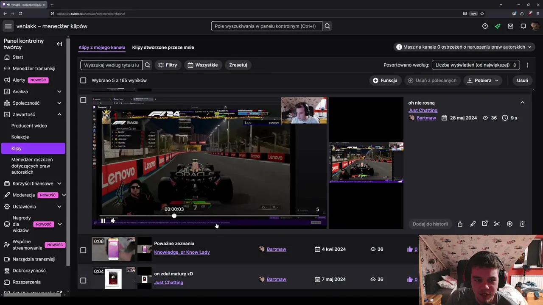Delete the 'oh nie rosną' clip with trash icon
The image size is (543, 305).
[522, 224]
